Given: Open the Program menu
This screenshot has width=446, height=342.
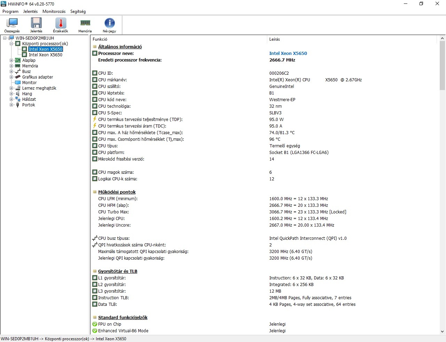Looking at the screenshot, I should [x=10, y=11].
